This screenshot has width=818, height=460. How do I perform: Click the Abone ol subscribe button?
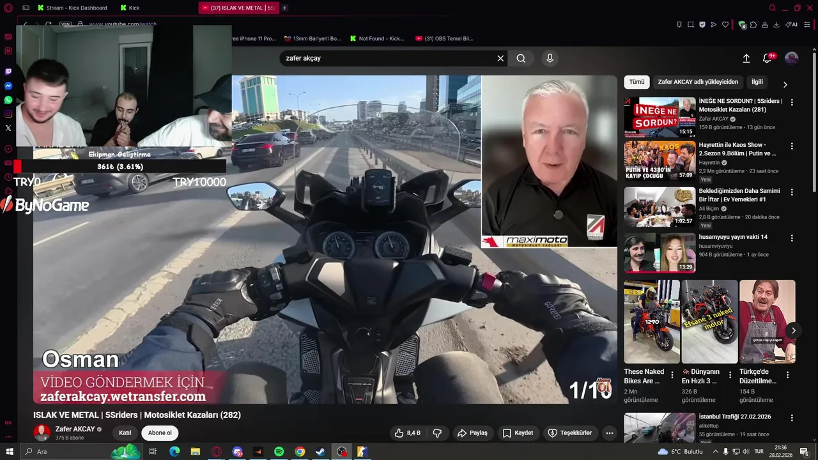(160, 433)
